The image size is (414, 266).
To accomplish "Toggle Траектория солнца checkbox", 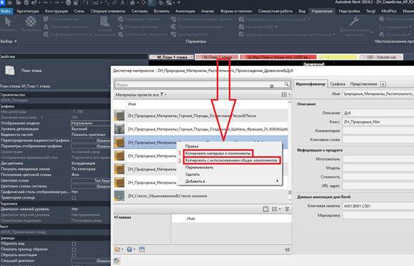I will click(74, 198).
